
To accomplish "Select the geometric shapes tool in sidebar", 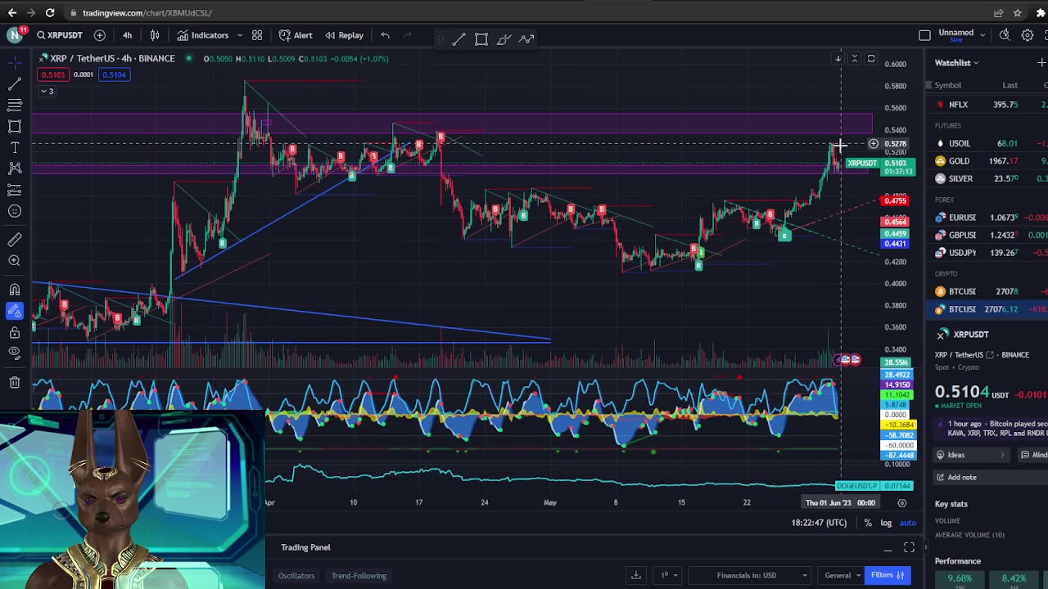I will tap(15, 126).
